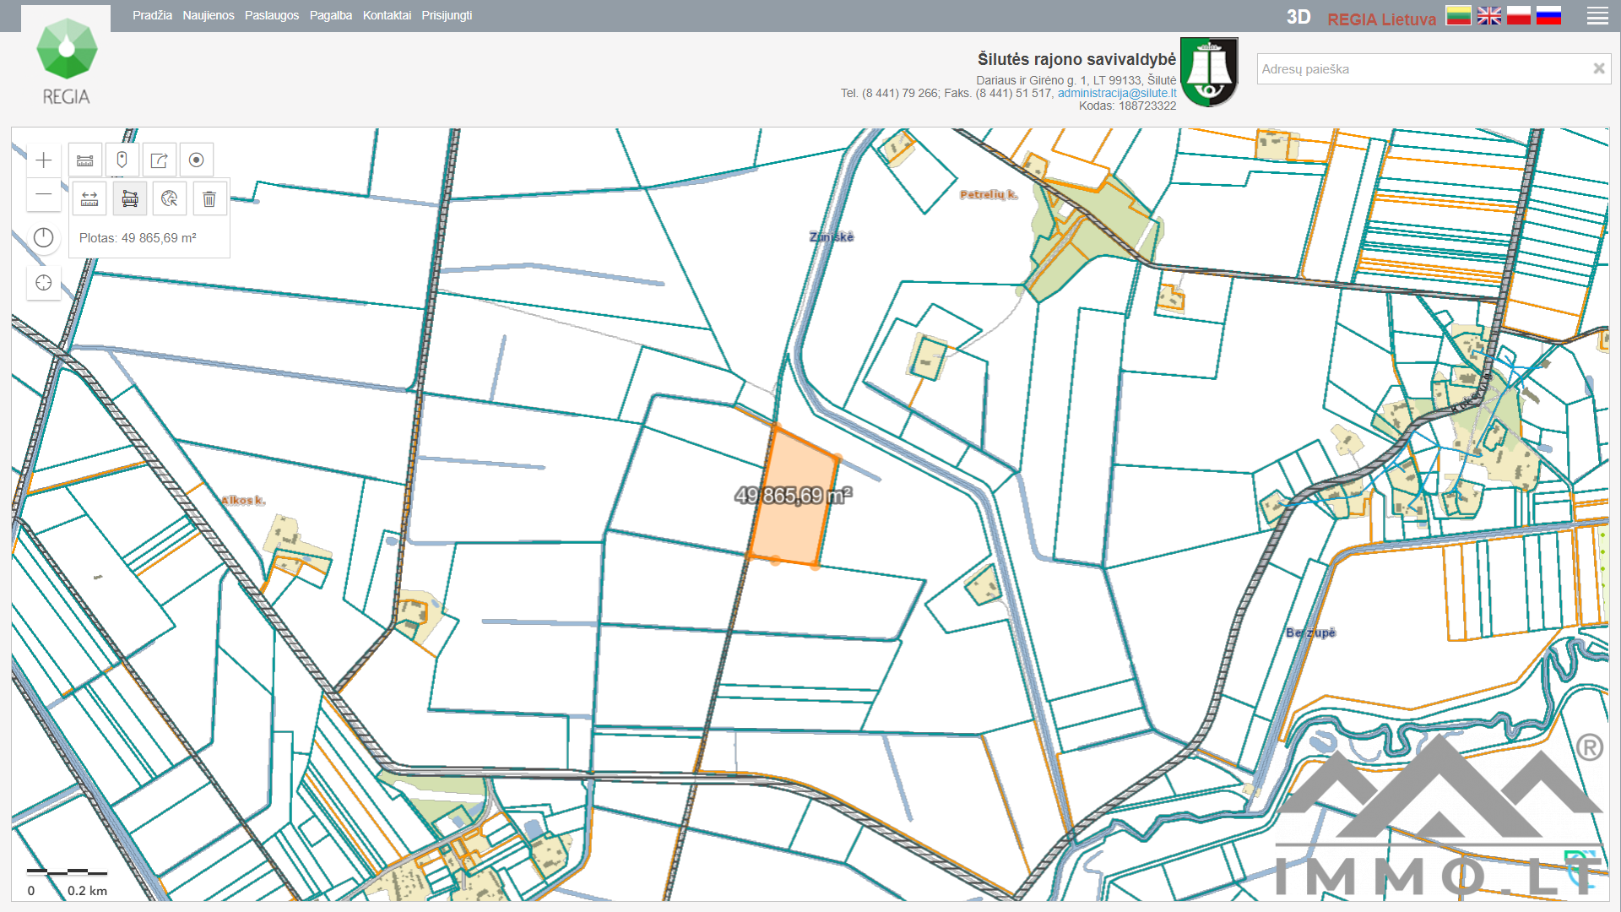This screenshot has height=912, width=1621.
Task: Click the globe coordinate picker tool
Action: pyautogui.click(x=170, y=199)
